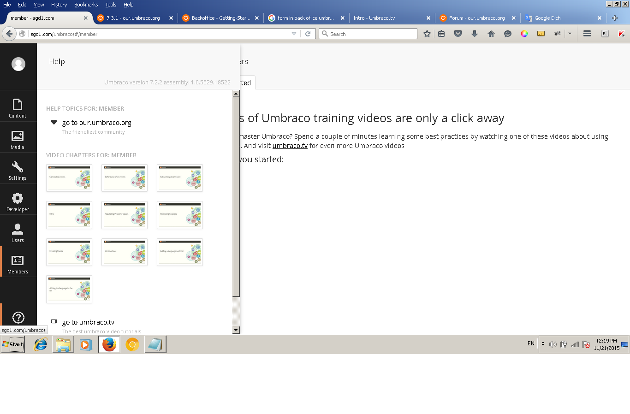The height and width of the screenshot is (414, 630).
Task: Play the 'Subscribing to an Event' video
Action: point(180,178)
